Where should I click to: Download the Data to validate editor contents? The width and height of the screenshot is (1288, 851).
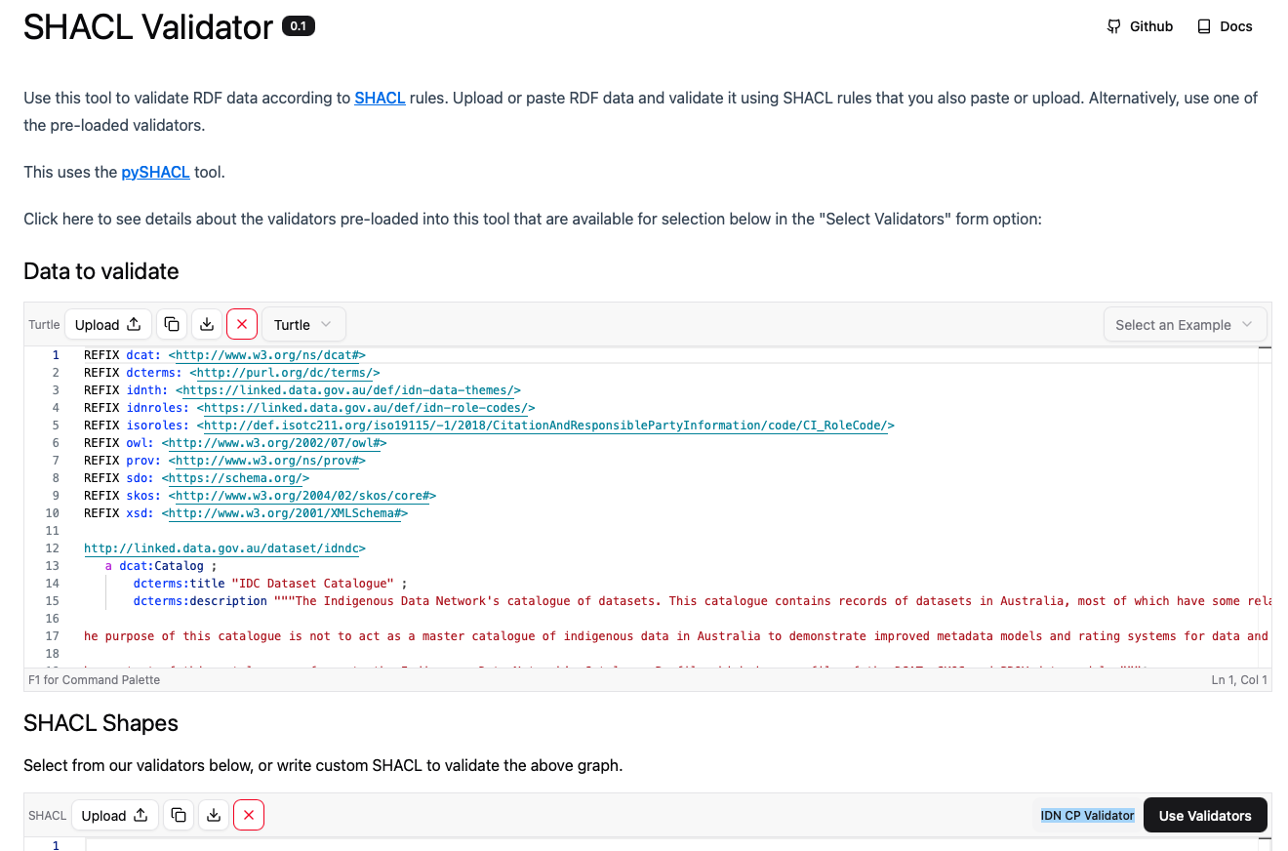[x=207, y=324]
